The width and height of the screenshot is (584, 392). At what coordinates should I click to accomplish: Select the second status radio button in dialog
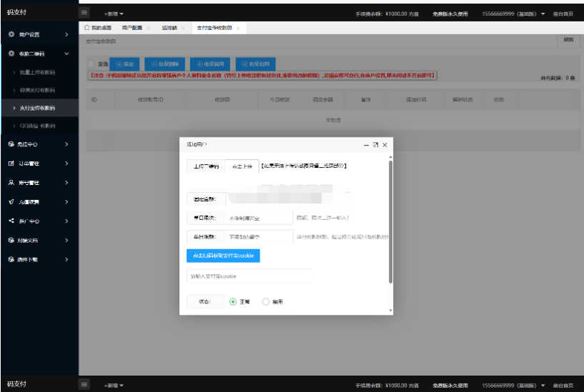click(266, 302)
